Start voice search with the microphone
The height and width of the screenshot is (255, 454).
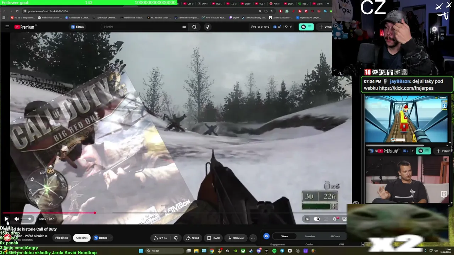pyautogui.click(x=207, y=27)
